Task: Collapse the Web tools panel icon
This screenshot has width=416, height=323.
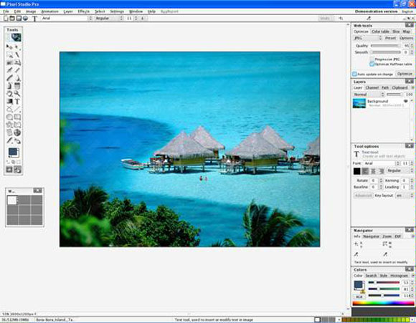Action: (x=409, y=25)
